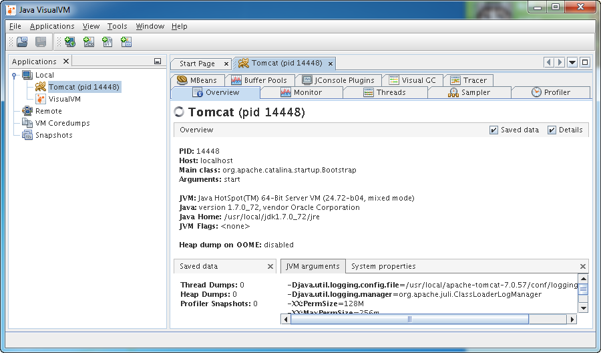Click the VisualVM icon in the tree
The height and width of the screenshot is (353, 601).
(41, 99)
